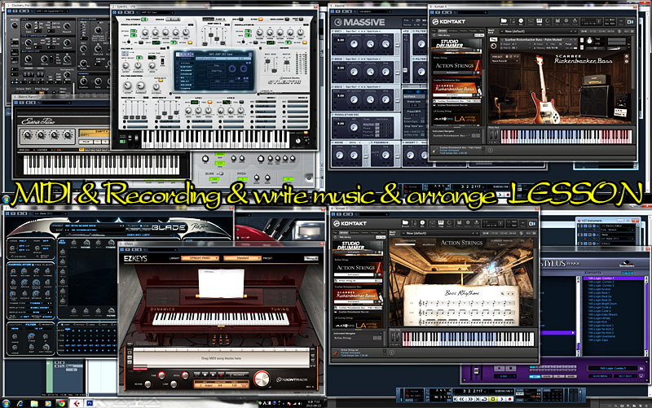Select Scarbee Rickenbacker Bass library in upper Kontakt

coord(456,89)
